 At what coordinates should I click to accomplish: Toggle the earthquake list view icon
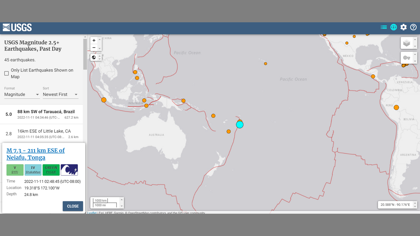(384, 27)
